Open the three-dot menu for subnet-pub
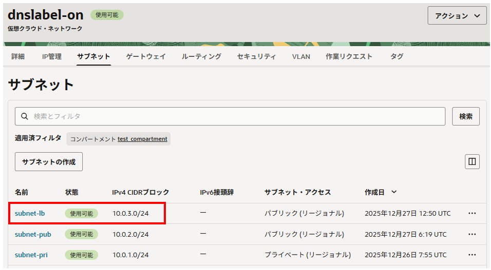Image resolution: width=491 pixels, height=270 pixels. pyautogui.click(x=471, y=234)
